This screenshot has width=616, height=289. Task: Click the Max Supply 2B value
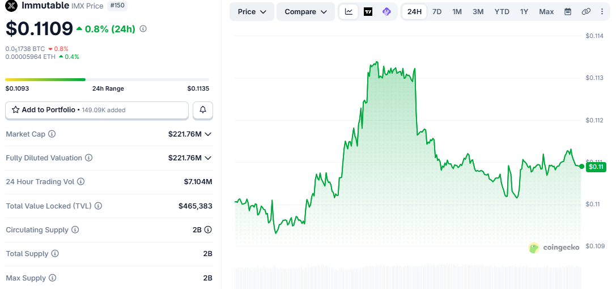pos(208,278)
